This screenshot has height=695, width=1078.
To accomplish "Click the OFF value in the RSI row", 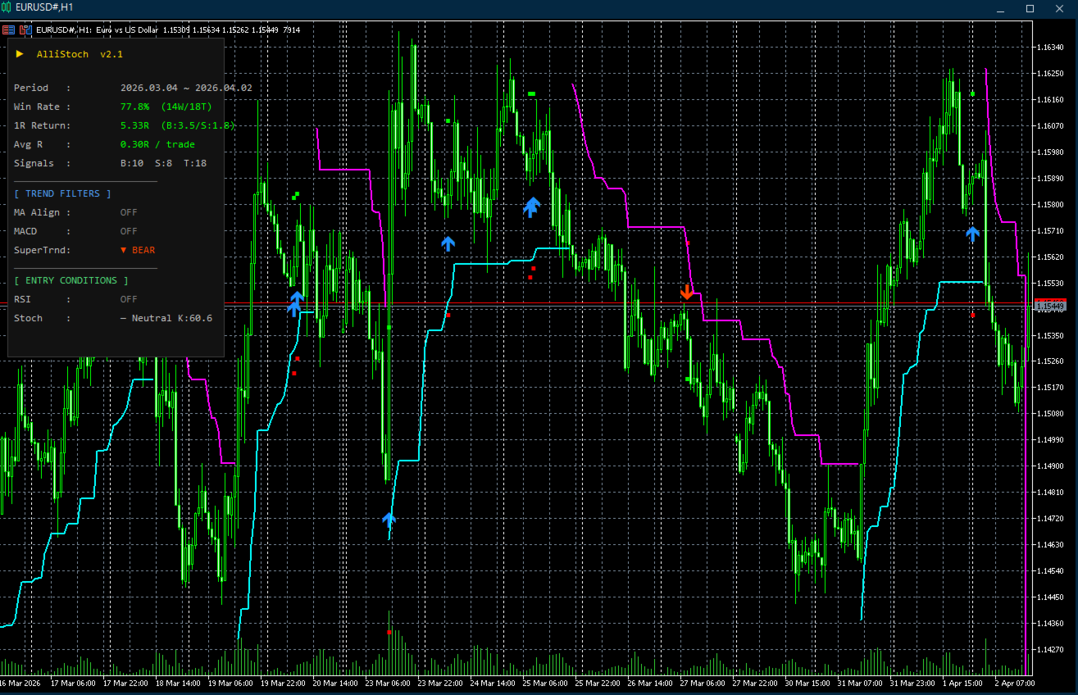I will [x=129, y=299].
